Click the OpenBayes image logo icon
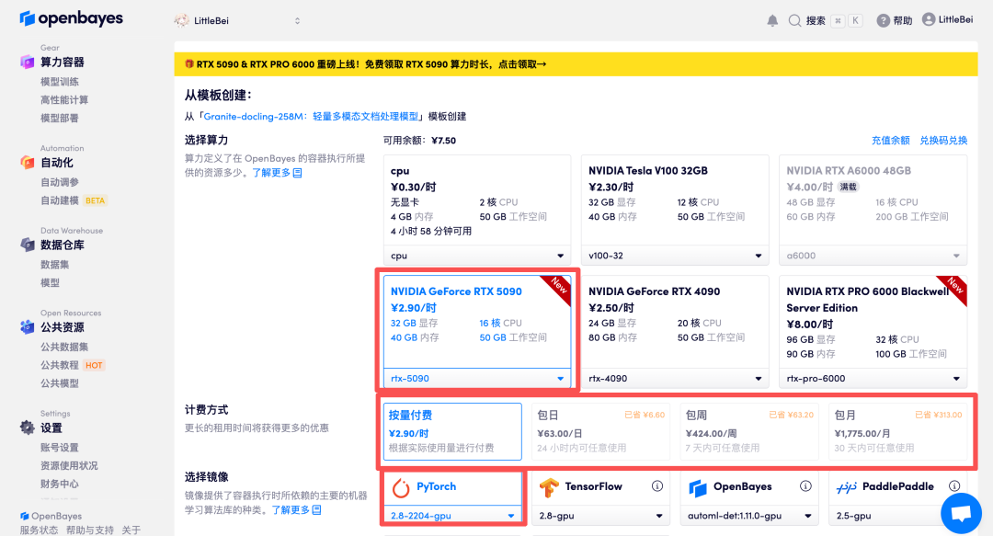Screen dimensions: 993x536 tap(697, 488)
